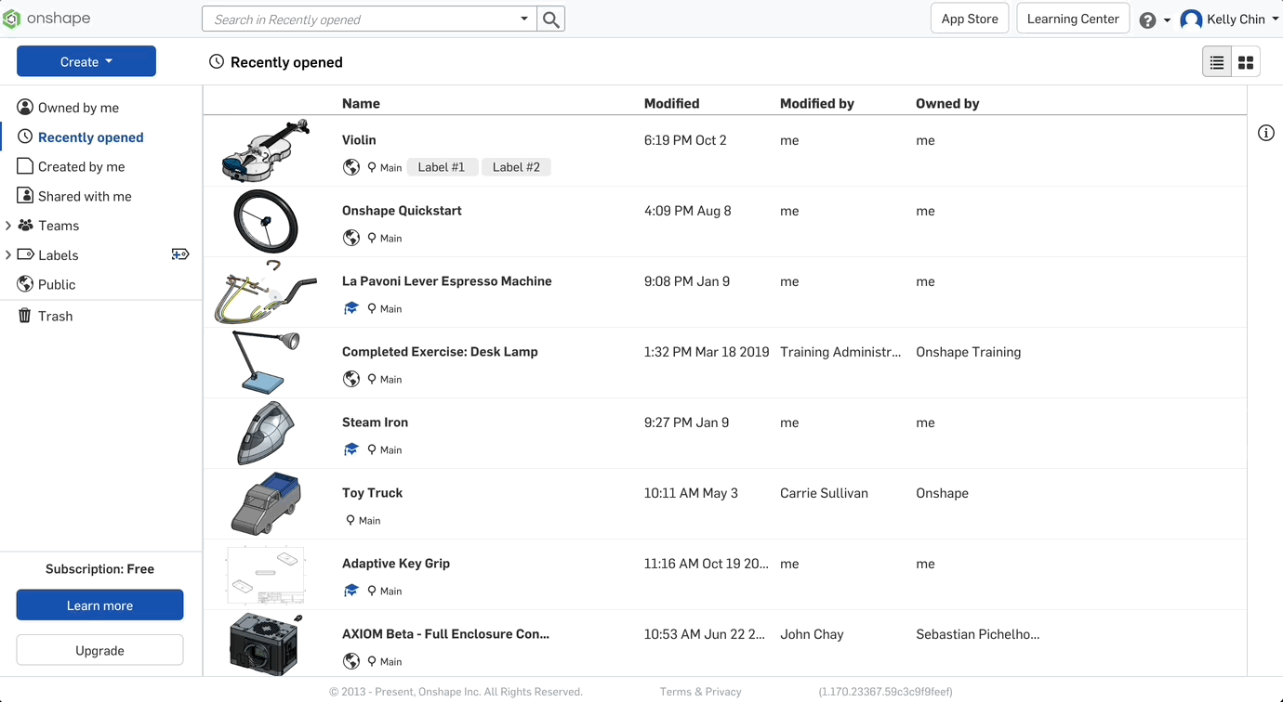Screen dimensions: 1283x702
Task: Open the Steam Iron thumbnail
Action: click(266, 433)
